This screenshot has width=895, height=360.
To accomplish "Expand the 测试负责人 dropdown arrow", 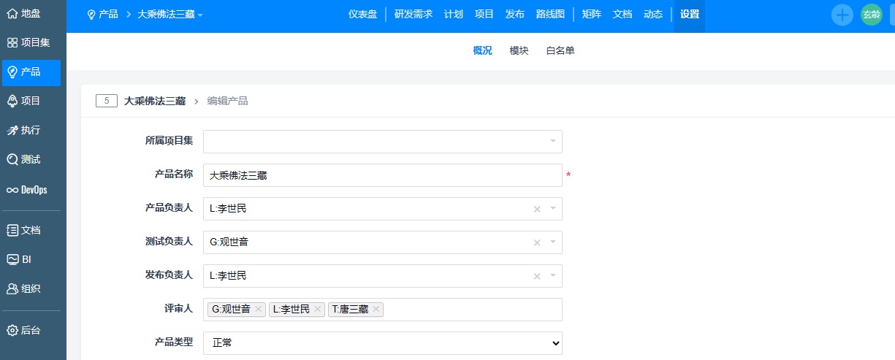I will tap(553, 242).
